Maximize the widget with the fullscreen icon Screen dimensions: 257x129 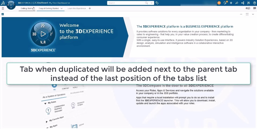pyautogui.click(x=247, y=14)
